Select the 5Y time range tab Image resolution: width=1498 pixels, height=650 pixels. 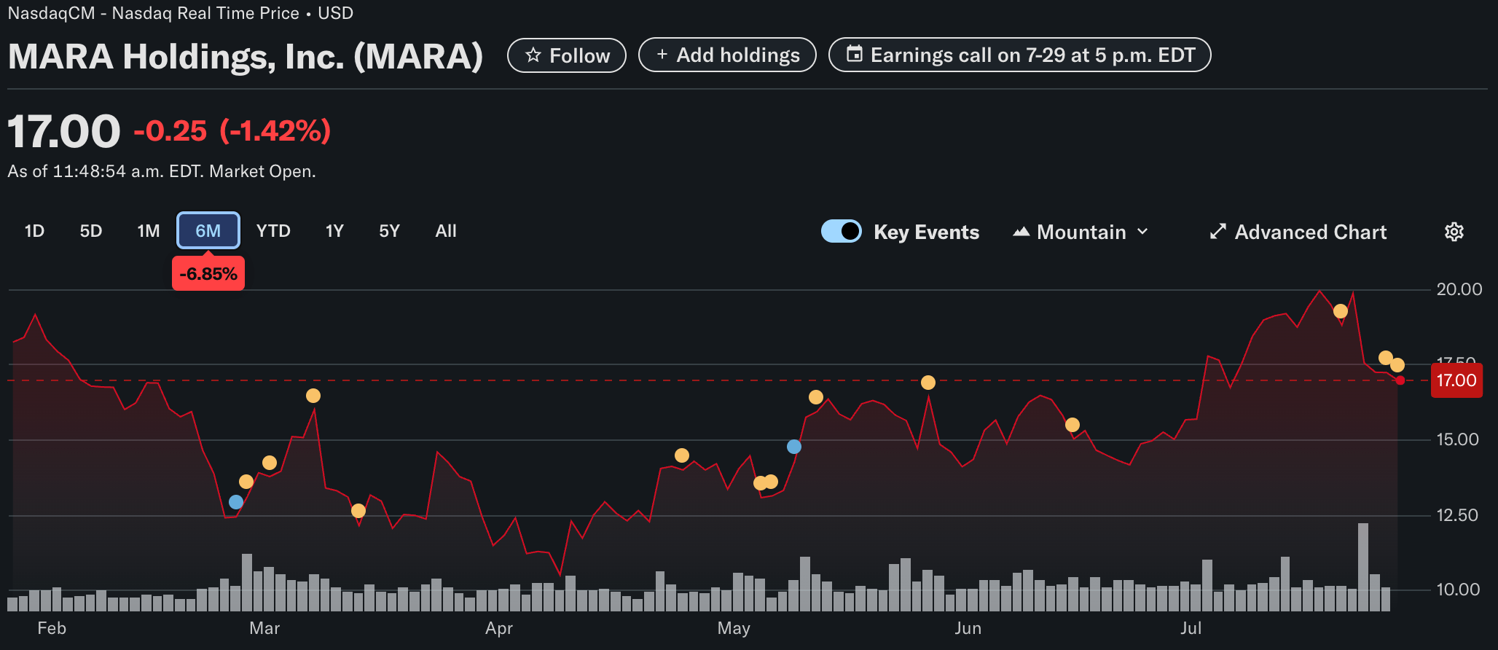389,231
